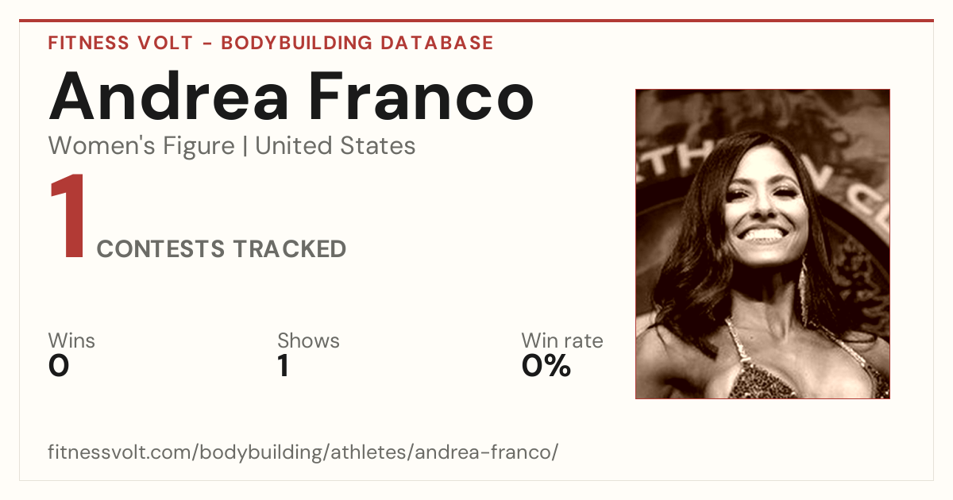Click the Fitness Volt Bodybuilding Database header
The width and height of the screenshot is (953, 500).
[271, 43]
